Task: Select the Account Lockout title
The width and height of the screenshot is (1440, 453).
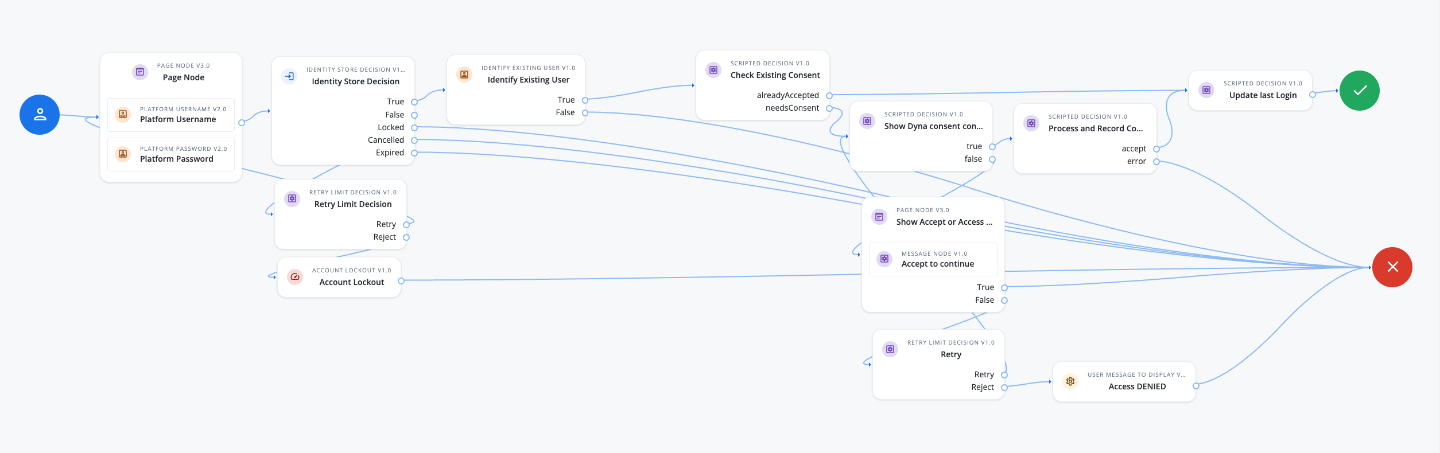Action: coord(352,282)
